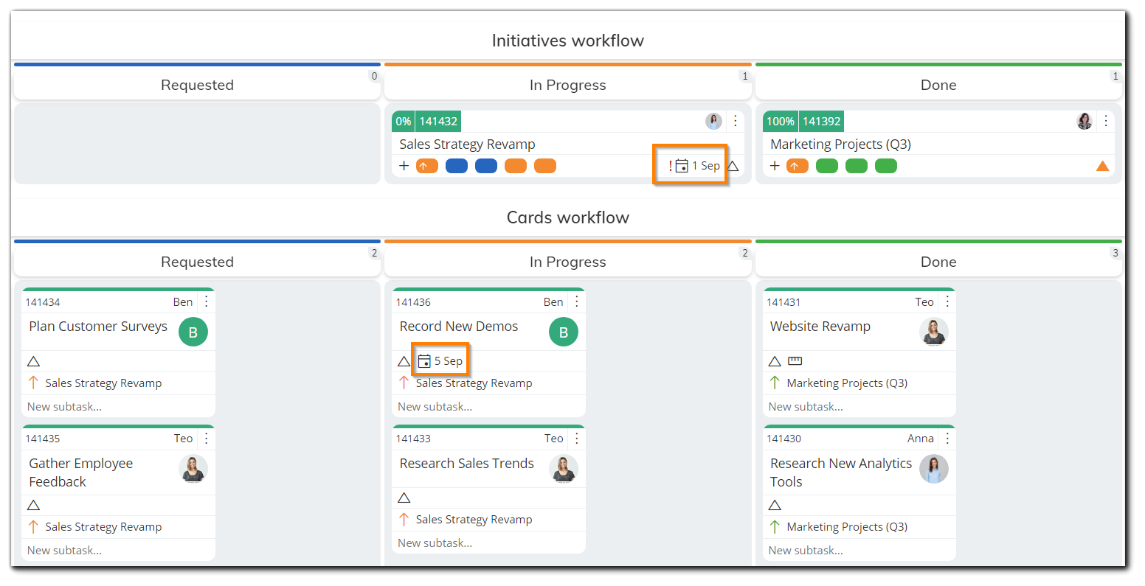Open three-dot menu on Website Revamp card
Screen dimensions: 1145x586
(948, 301)
